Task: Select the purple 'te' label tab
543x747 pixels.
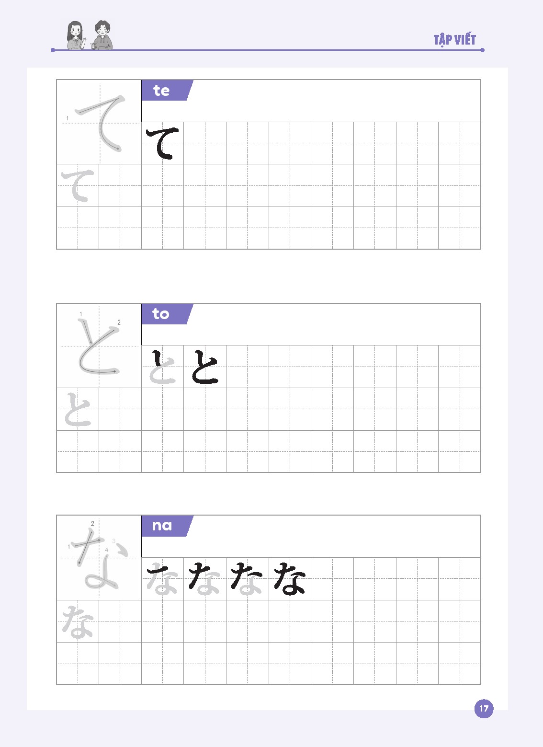Action: pyautogui.click(x=167, y=90)
